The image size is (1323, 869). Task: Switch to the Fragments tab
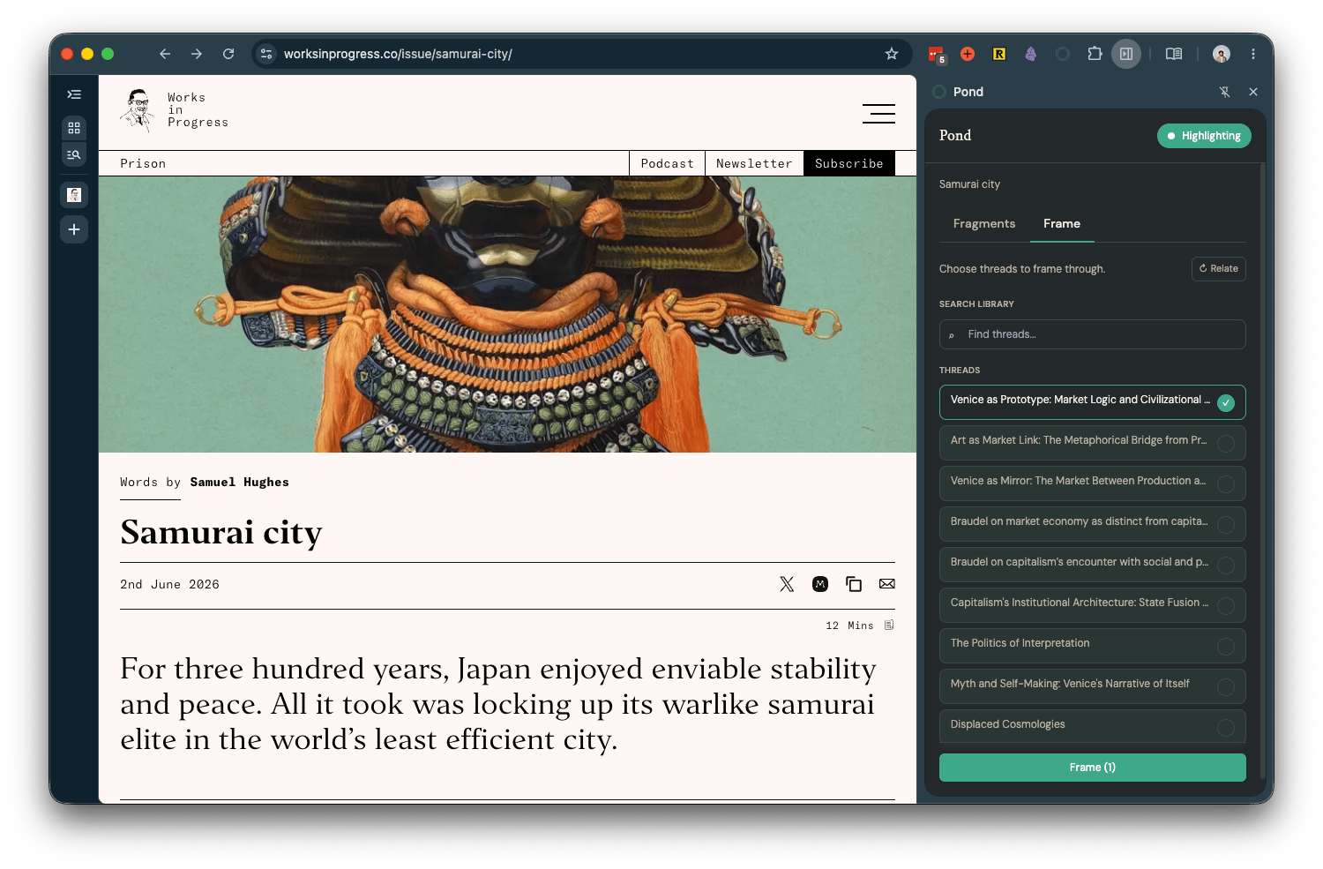tap(984, 223)
